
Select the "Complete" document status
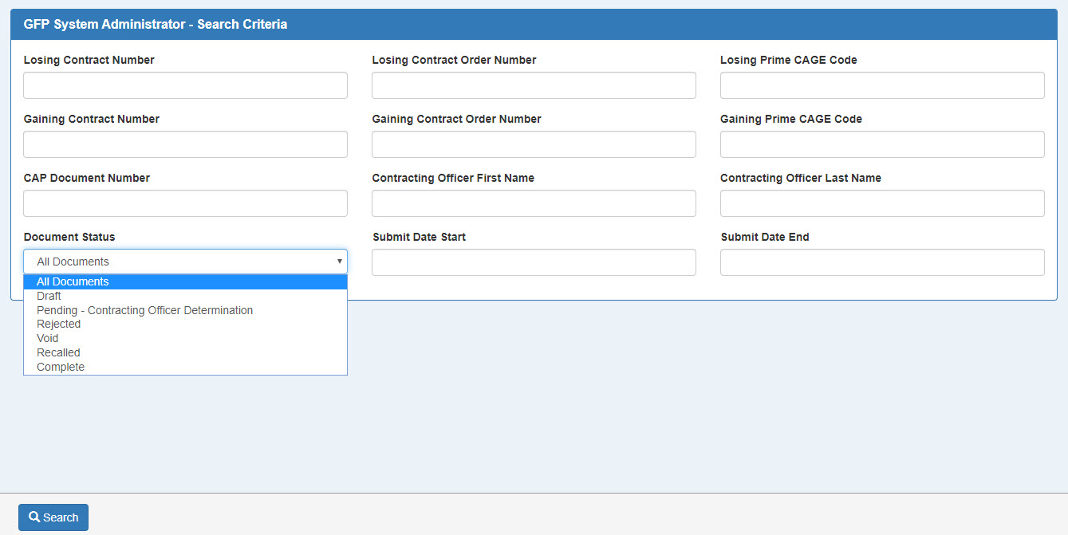pos(61,366)
